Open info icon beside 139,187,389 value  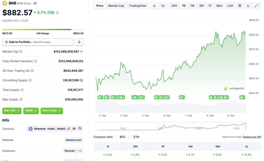(x=81, y=80)
